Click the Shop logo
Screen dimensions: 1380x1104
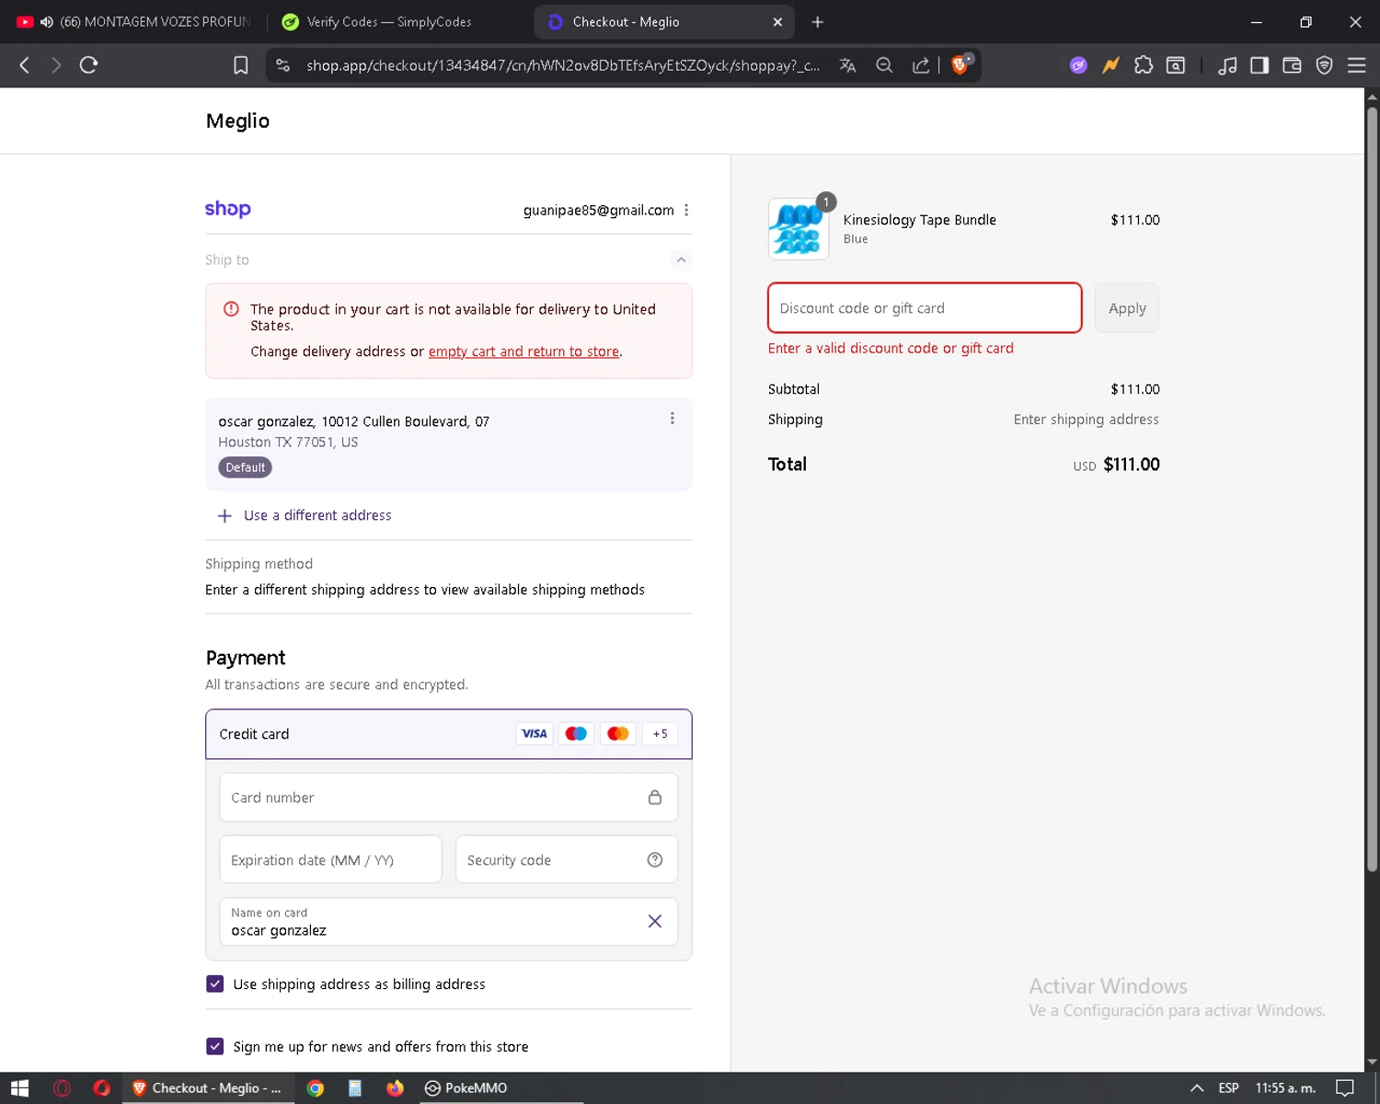[x=227, y=209]
